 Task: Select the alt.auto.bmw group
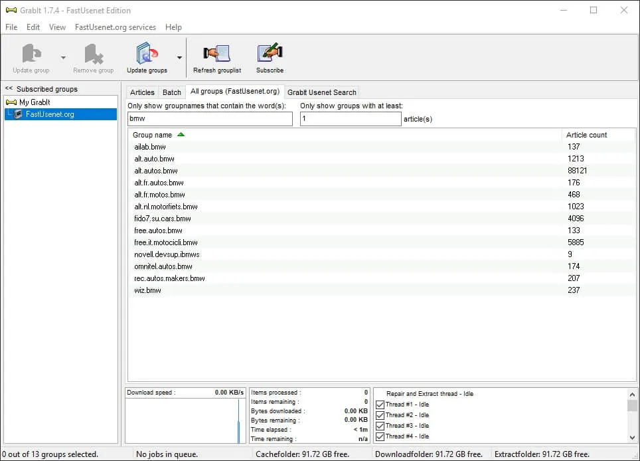pos(382,159)
